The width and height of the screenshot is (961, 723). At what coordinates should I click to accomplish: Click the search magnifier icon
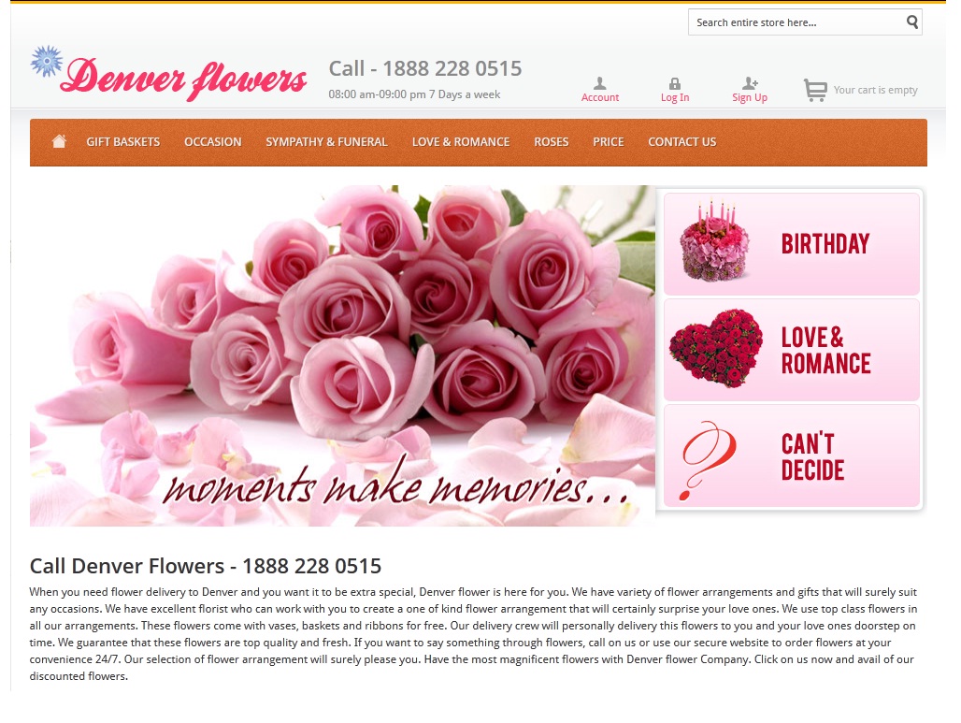910,22
